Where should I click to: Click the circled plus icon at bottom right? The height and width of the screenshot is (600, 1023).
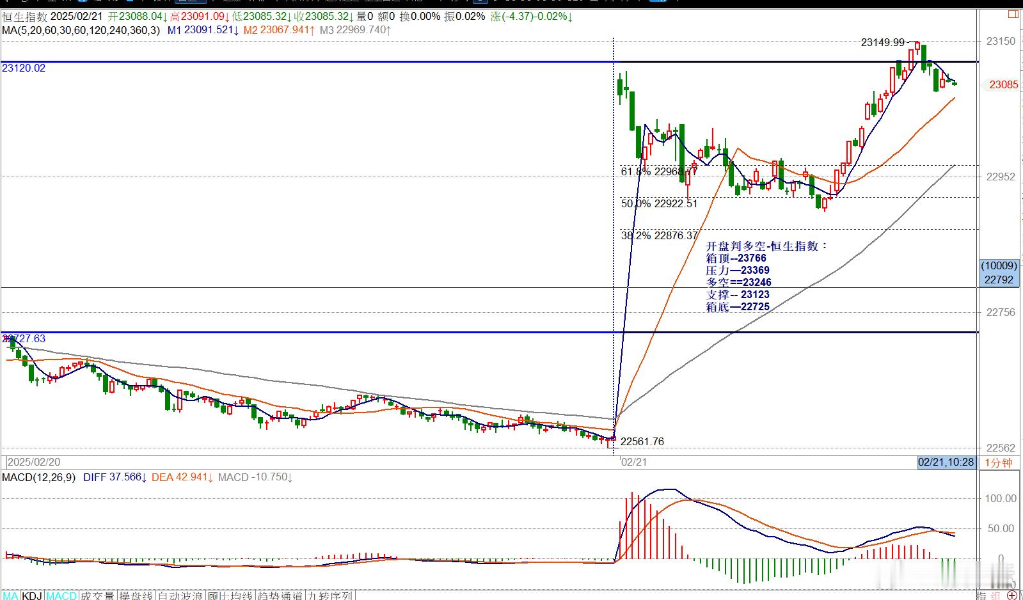pos(1012,595)
